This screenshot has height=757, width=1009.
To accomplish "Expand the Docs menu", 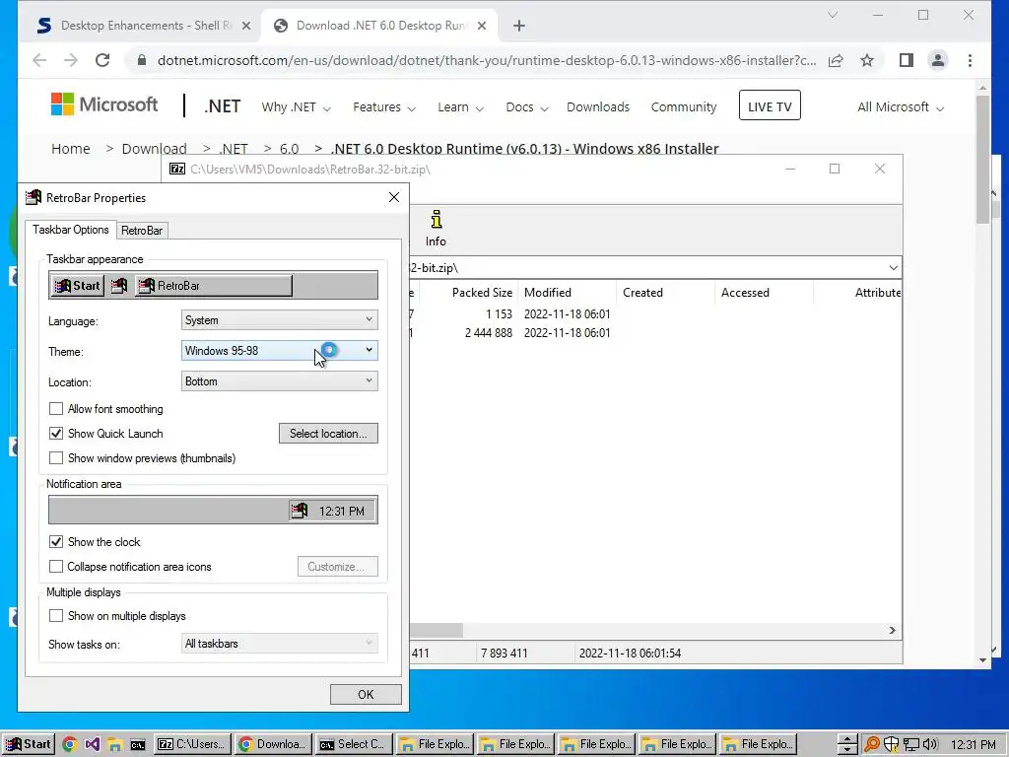I will (x=527, y=106).
